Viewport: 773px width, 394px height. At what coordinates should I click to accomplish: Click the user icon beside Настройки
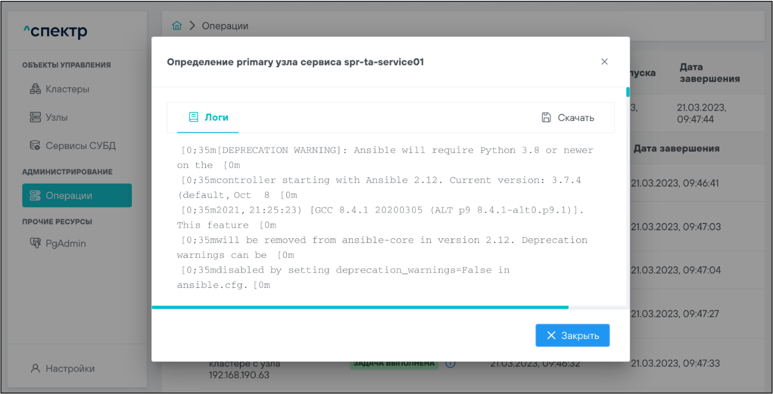[35, 369]
